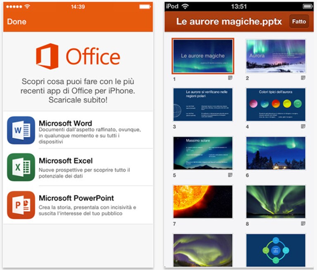Tap PowerPoint description 'Crea la storia'

[x=87, y=210]
